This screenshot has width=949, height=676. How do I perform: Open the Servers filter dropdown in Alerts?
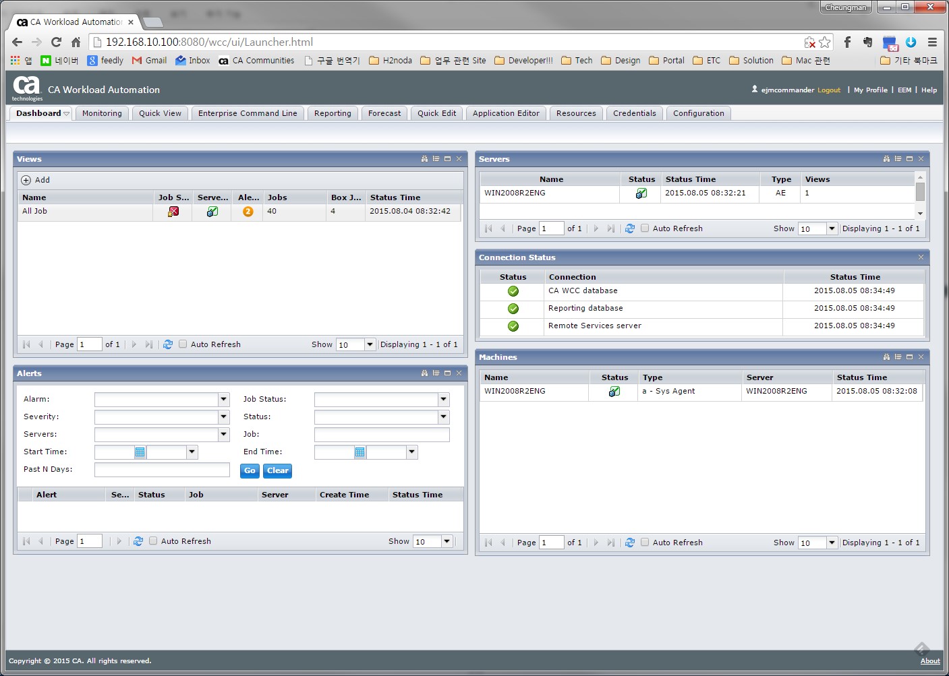coord(224,435)
